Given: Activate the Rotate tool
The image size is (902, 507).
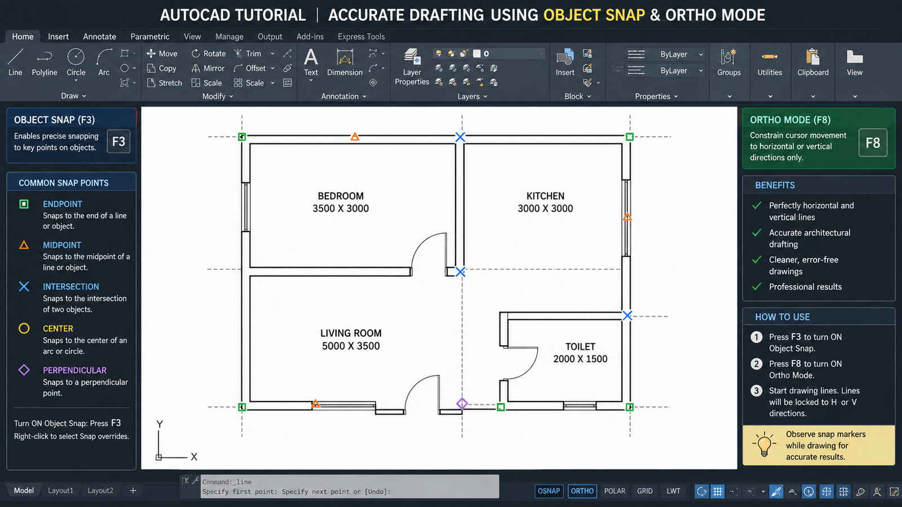Looking at the screenshot, I should (208, 54).
